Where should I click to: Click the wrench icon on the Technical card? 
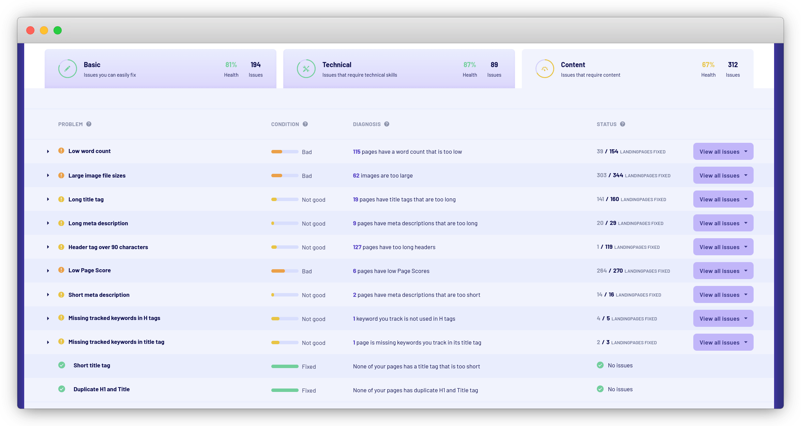[x=306, y=69]
